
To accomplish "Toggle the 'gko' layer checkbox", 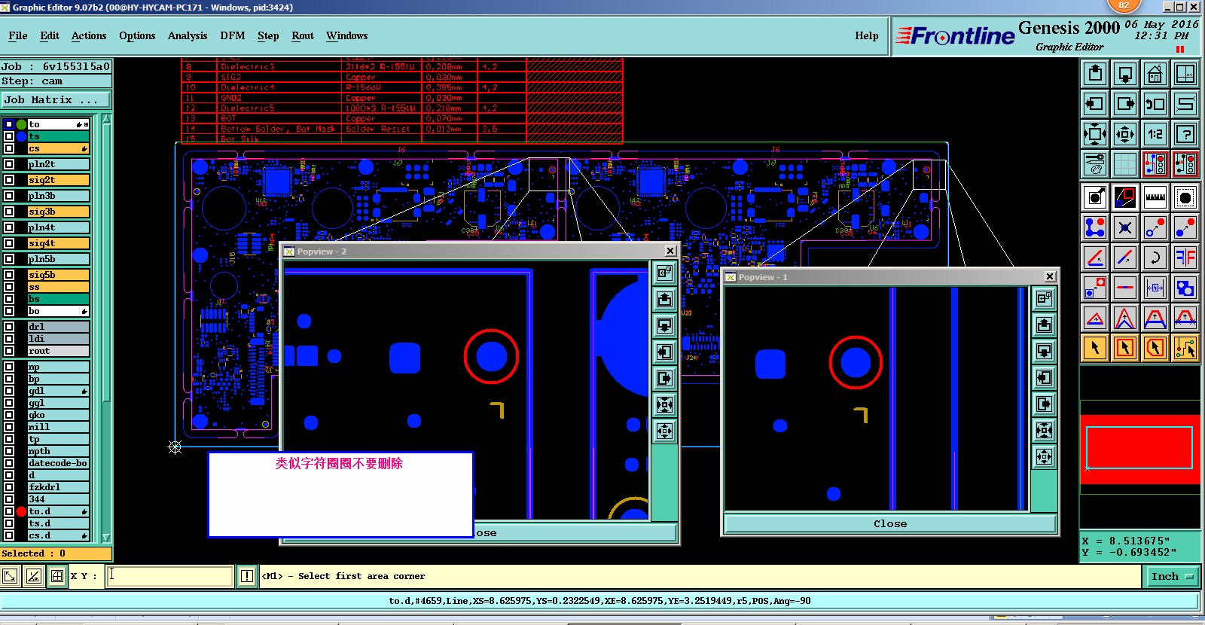I will tap(9, 415).
